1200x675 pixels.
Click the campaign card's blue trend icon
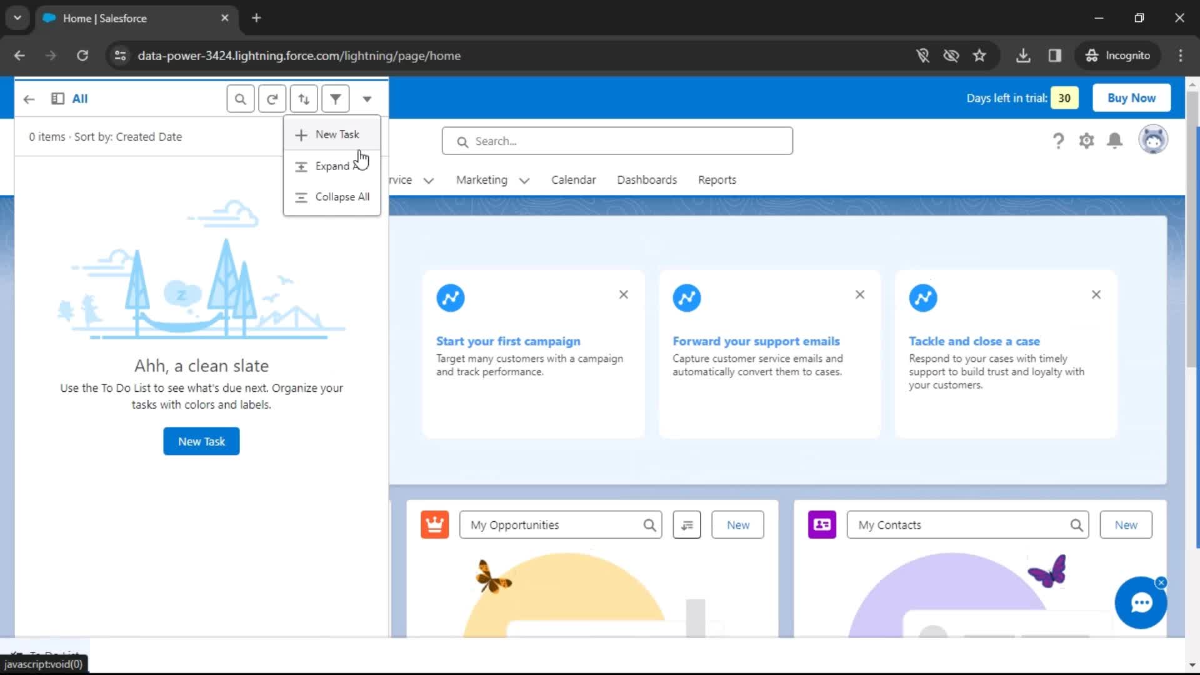(451, 297)
